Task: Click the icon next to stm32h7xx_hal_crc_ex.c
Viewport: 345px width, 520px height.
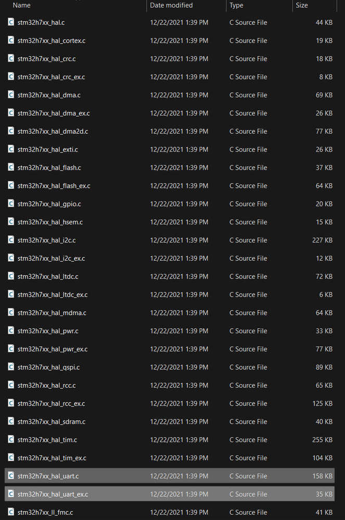Action: (x=11, y=77)
